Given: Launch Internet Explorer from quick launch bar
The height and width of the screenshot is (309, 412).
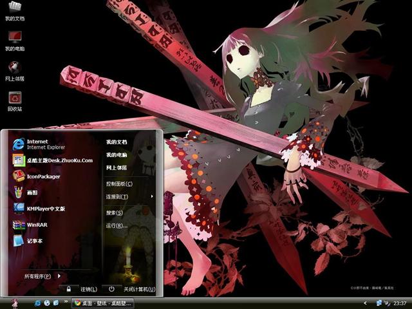Looking at the screenshot, I should [37, 303].
